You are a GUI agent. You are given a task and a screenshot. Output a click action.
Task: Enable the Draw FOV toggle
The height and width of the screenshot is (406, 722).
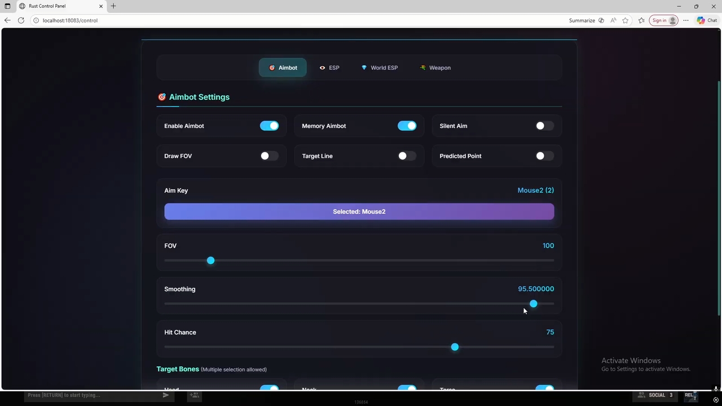coord(269,156)
